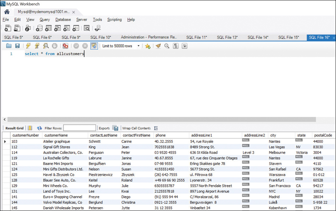Create a new schema icon
The width and height of the screenshot is (336, 211).
click(39, 28)
